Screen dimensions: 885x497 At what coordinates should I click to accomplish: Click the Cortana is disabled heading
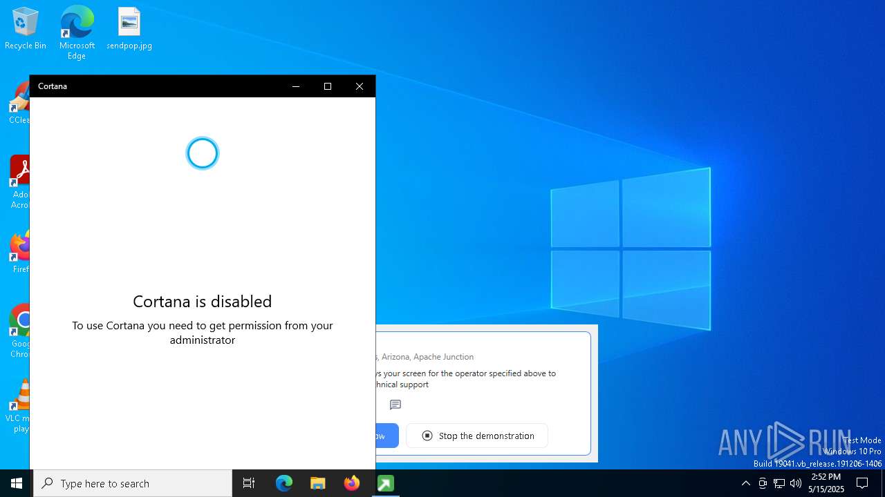tap(203, 301)
